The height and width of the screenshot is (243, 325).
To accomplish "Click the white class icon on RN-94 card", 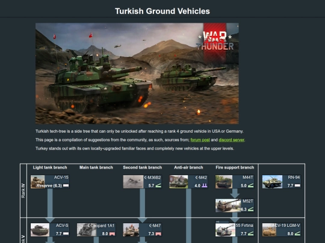I will [x=297, y=185].
